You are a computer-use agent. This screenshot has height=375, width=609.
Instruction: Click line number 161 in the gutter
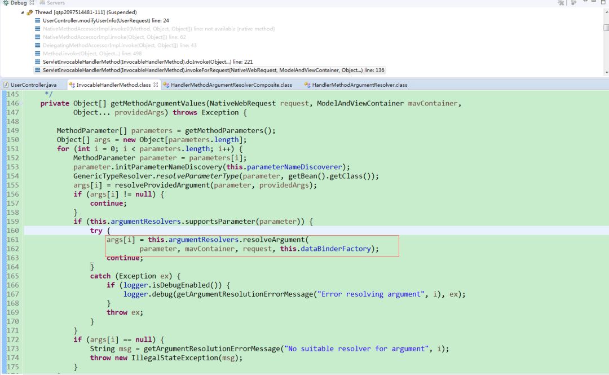12,239
